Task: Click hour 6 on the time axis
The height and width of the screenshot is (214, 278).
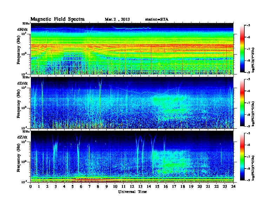Action: (81, 187)
